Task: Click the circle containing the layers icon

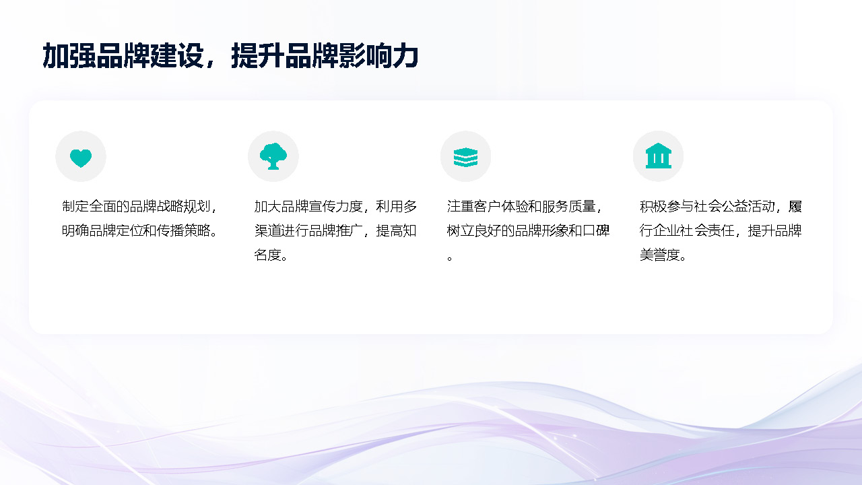Action: click(x=466, y=156)
